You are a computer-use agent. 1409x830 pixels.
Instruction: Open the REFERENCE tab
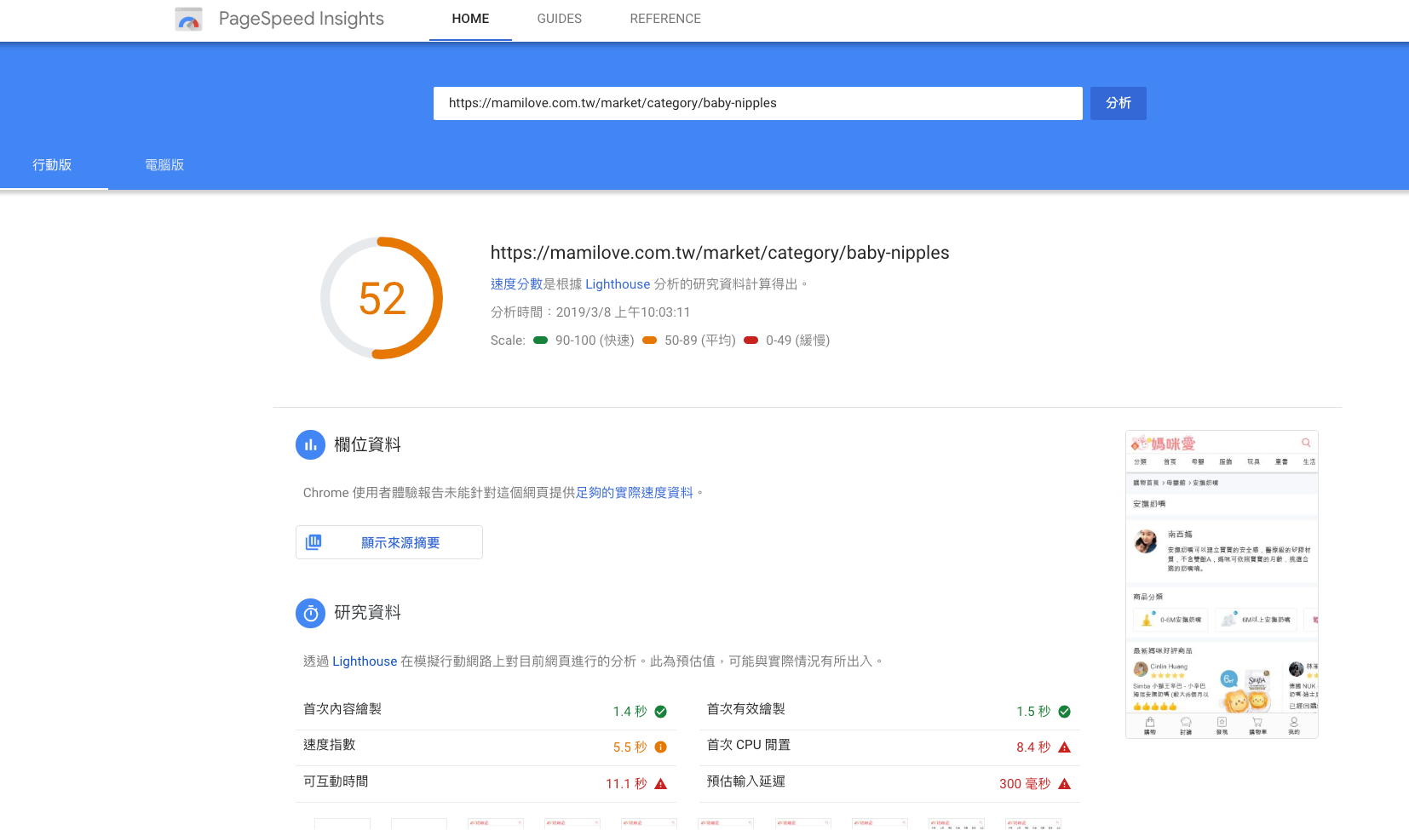[x=665, y=19]
